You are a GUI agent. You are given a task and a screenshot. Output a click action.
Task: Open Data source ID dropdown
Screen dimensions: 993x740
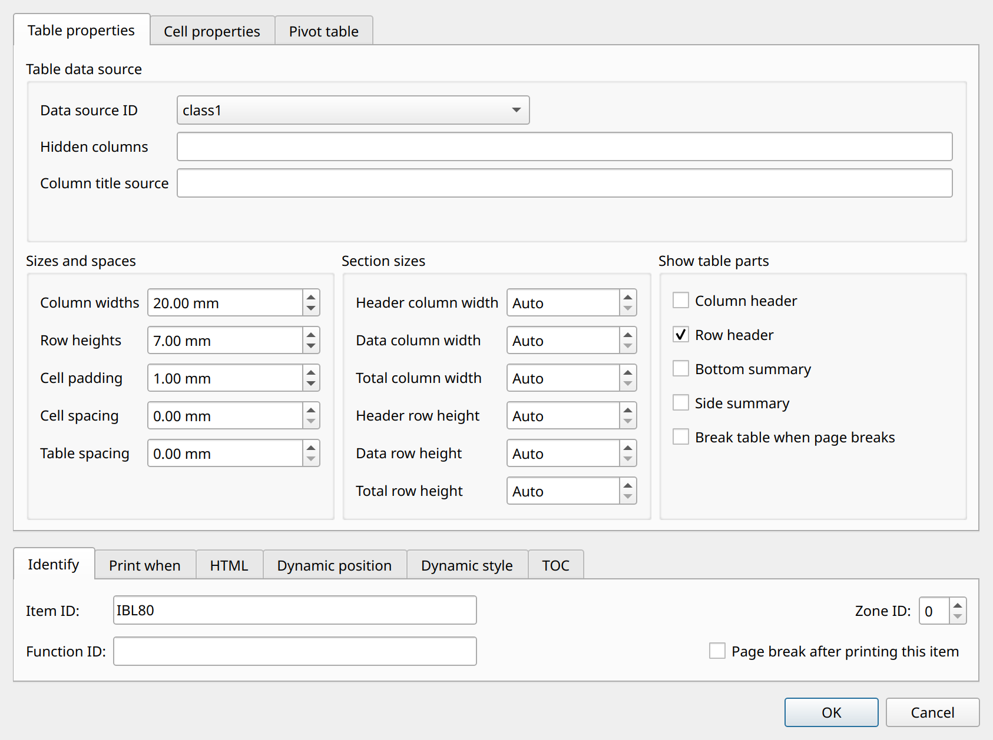[353, 110]
